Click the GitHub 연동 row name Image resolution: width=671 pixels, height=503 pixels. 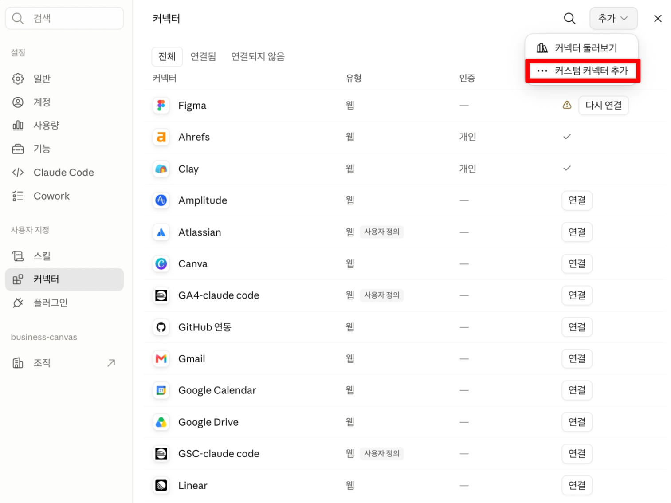click(x=205, y=327)
